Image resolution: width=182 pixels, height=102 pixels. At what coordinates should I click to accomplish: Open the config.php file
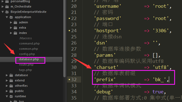pyautogui.click(x=27, y=54)
